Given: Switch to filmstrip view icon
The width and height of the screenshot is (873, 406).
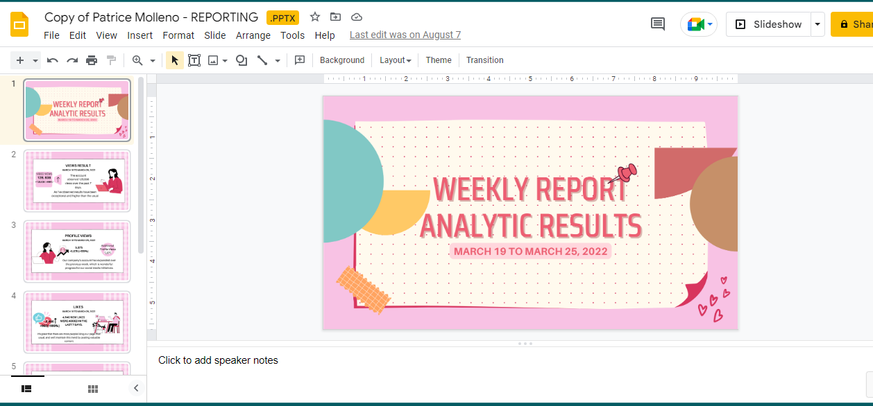Looking at the screenshot, I should click(27, 389).
